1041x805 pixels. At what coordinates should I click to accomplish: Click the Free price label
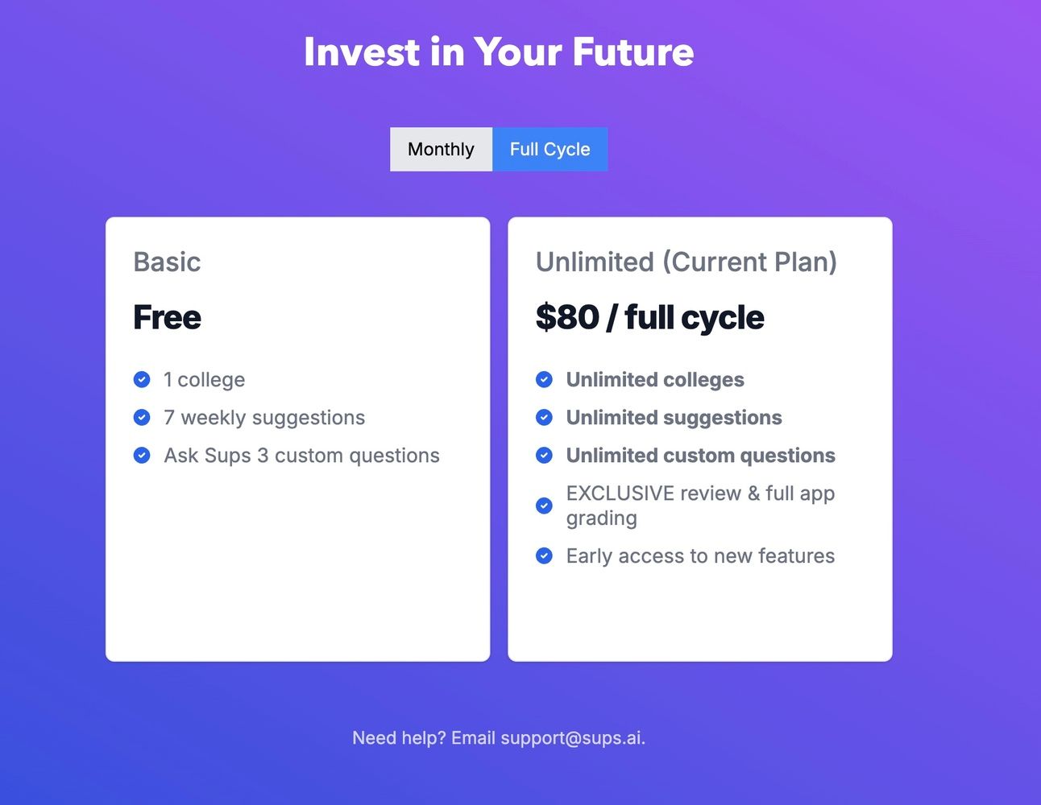[167, 317]
